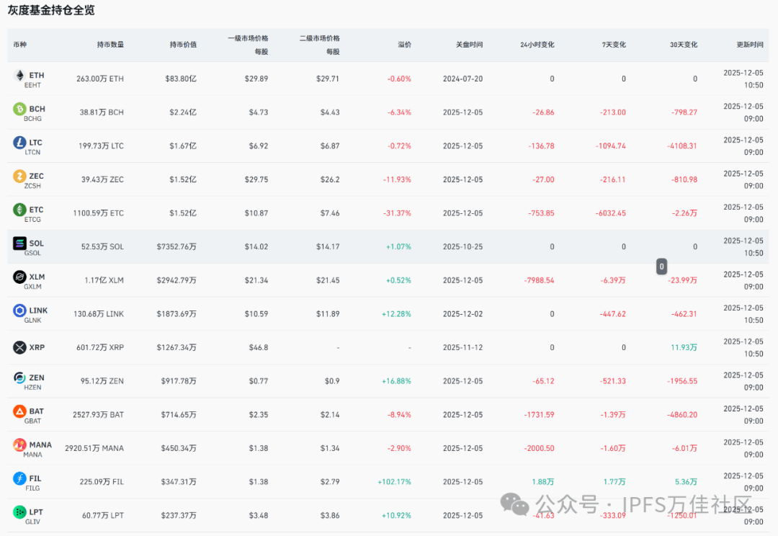Open the LINK ticker name link
778x536 pixels.
(38, 311)
